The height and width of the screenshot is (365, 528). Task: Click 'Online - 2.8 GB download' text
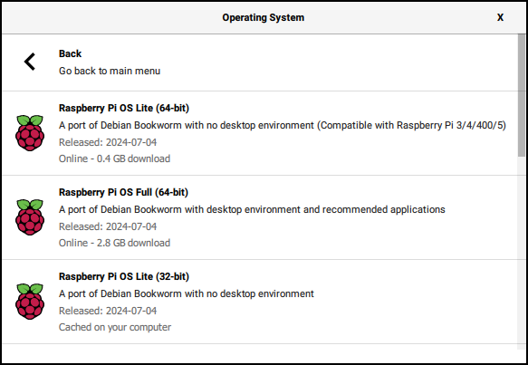tap(114, 243)
